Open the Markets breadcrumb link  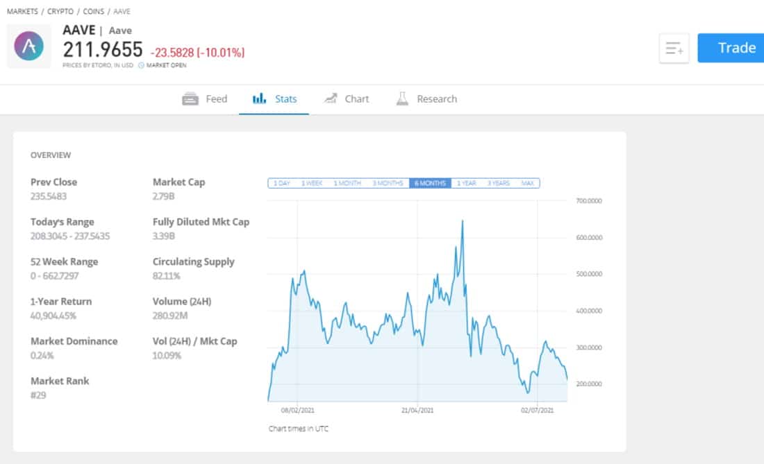coord(22,11)
